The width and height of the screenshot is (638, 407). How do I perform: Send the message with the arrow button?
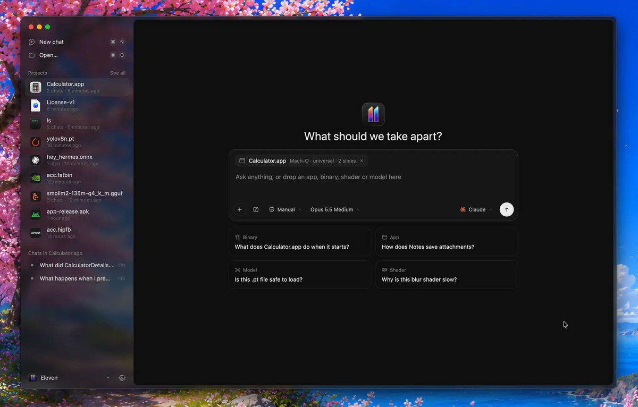click(507, 209)
